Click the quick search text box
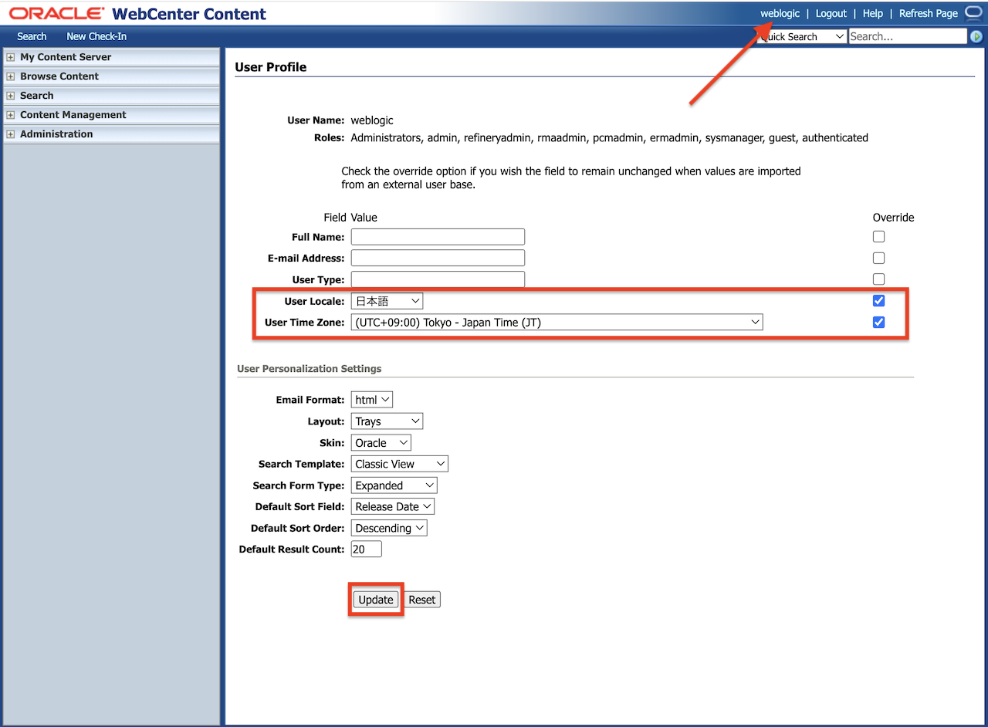 coord(908,36)
